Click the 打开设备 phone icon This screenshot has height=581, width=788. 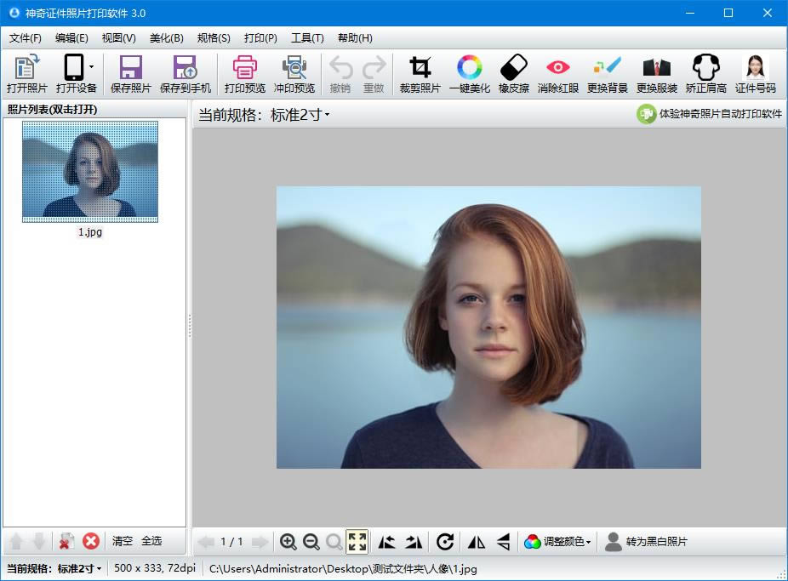point(73,67)
